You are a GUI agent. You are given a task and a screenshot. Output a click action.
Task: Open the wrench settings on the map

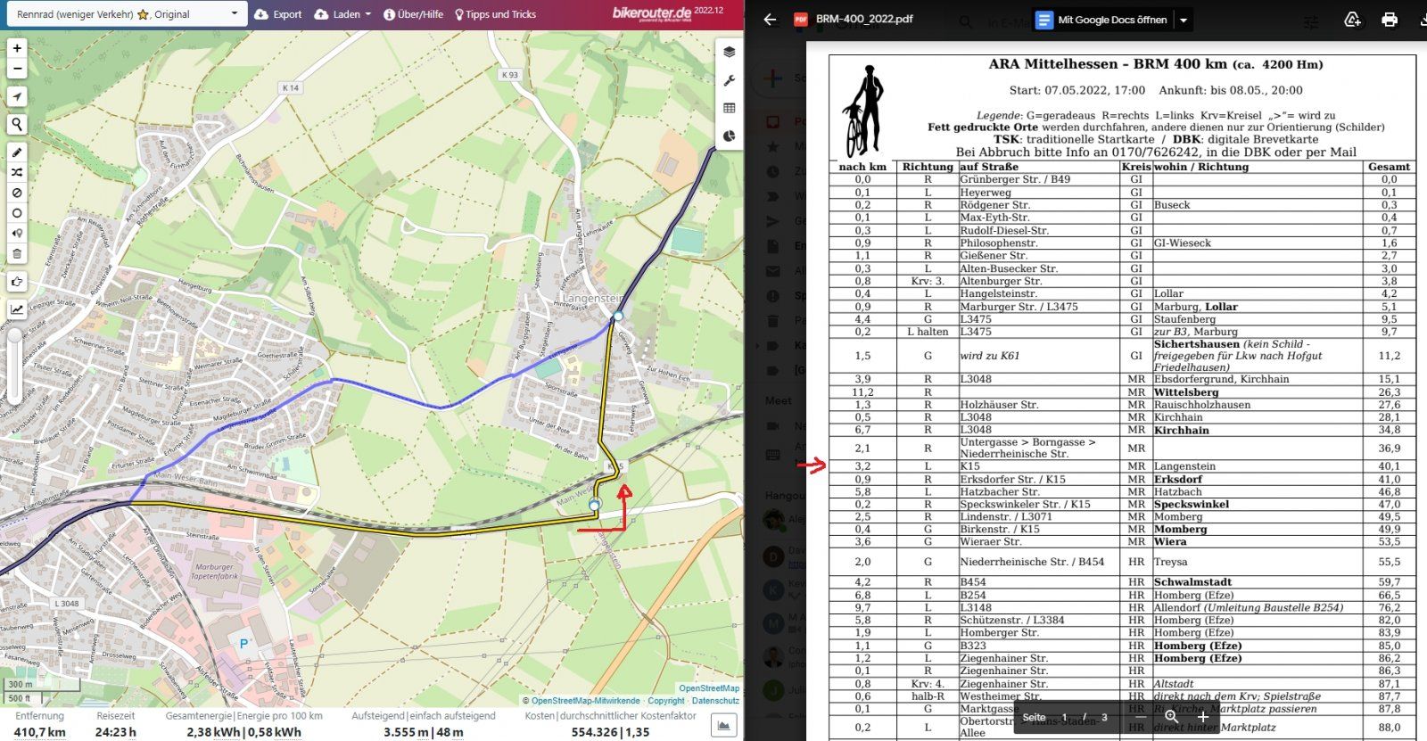pos(729,80)
